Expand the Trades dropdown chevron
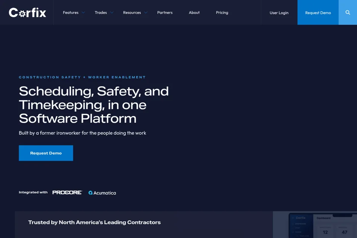Viewport: 357px width, 238px height. click(x=112, y=13)
